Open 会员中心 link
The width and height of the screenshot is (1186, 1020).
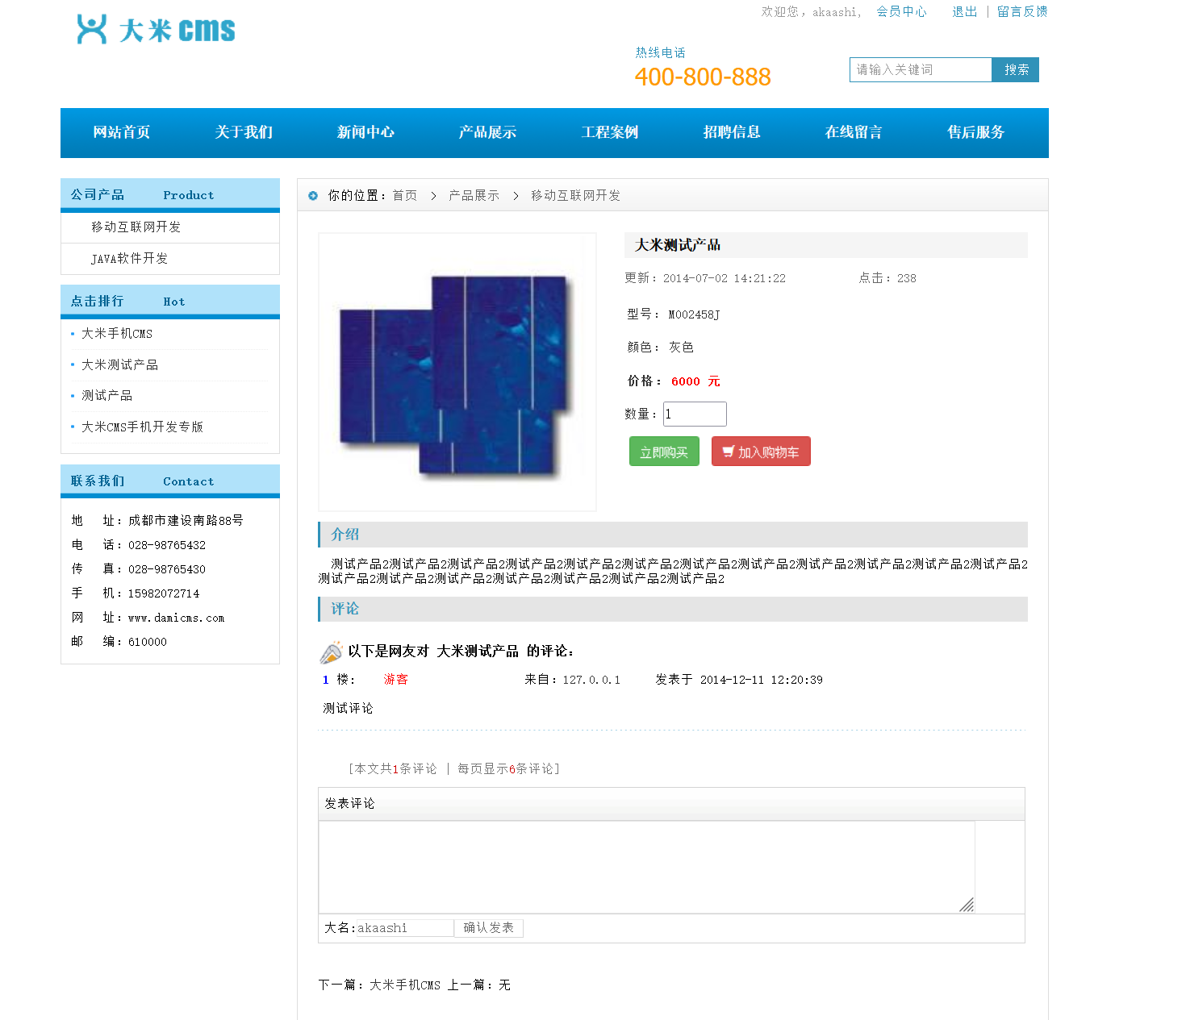tap(902, 12)
